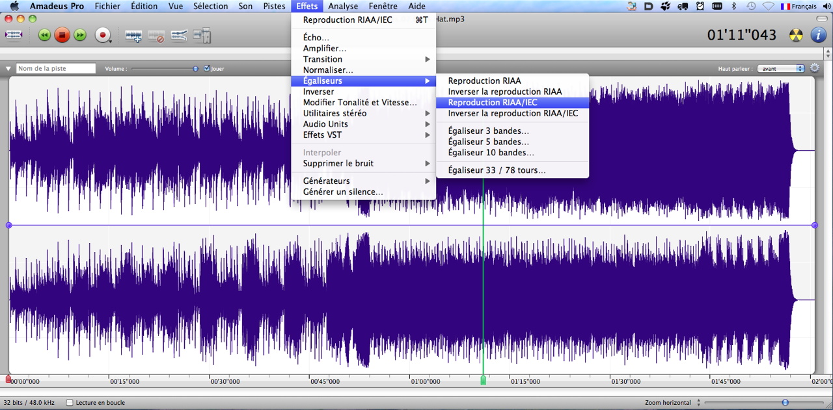Open the Fichier menu
The image size is (833, 410).
pyautogui.click(x=107, y=6)
